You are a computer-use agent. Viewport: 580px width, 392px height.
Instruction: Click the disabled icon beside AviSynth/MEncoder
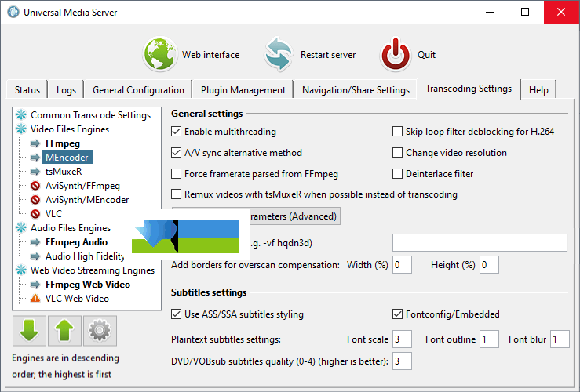pos(35,199)
